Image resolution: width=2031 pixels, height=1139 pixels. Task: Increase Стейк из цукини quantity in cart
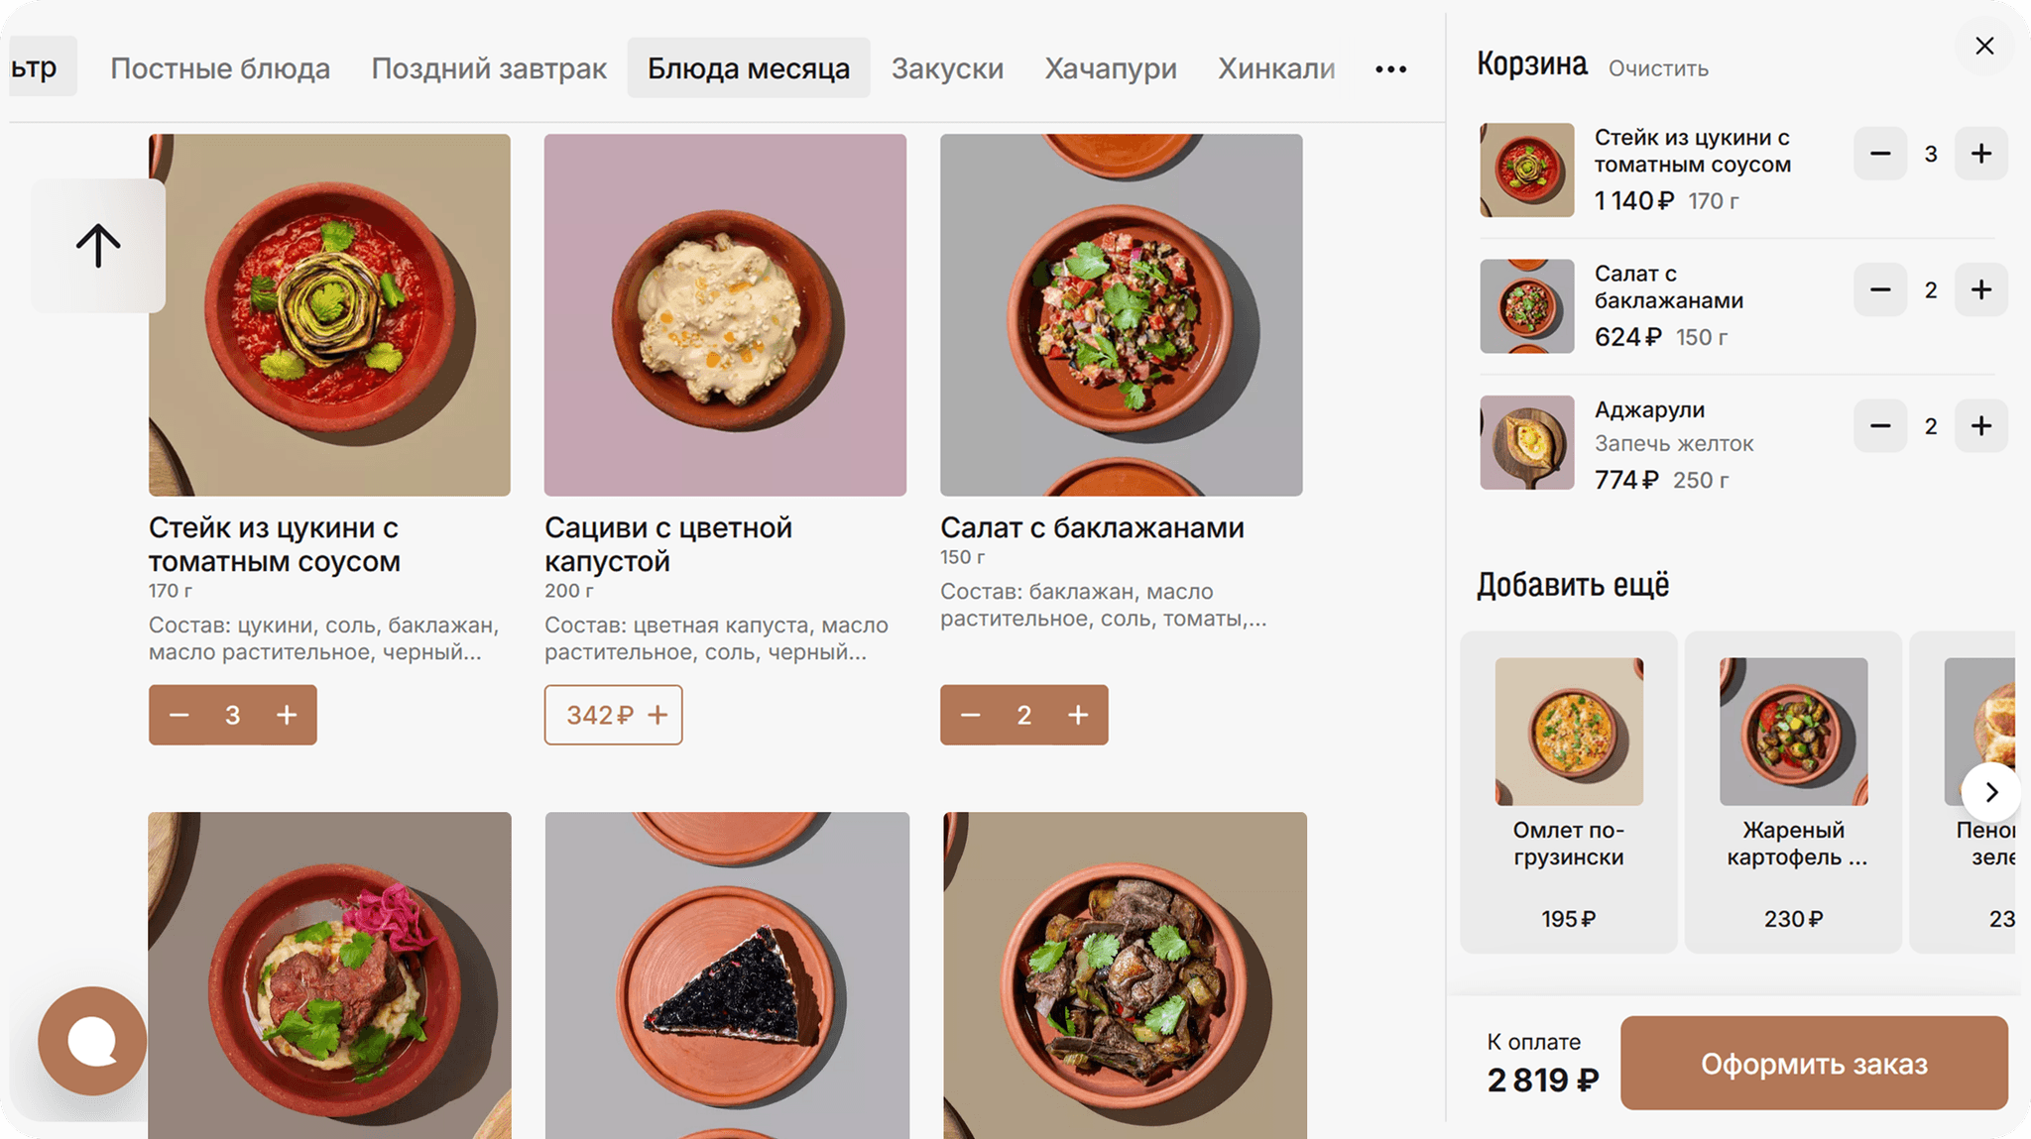(x=1980, y=154)
